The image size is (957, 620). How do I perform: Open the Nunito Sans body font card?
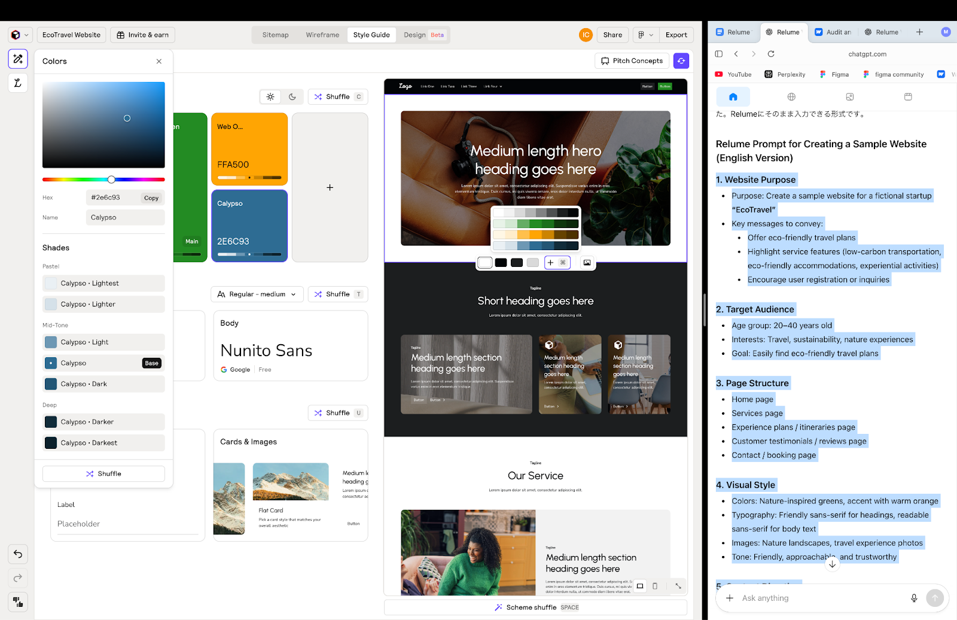(x=291, y=345)
